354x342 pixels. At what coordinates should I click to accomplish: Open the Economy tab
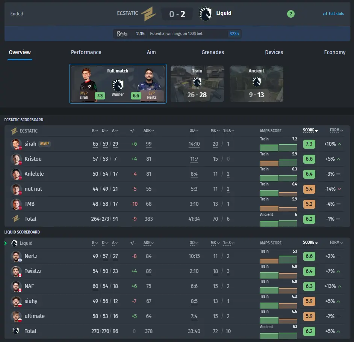pyautogui.click(x=334, y=52)
